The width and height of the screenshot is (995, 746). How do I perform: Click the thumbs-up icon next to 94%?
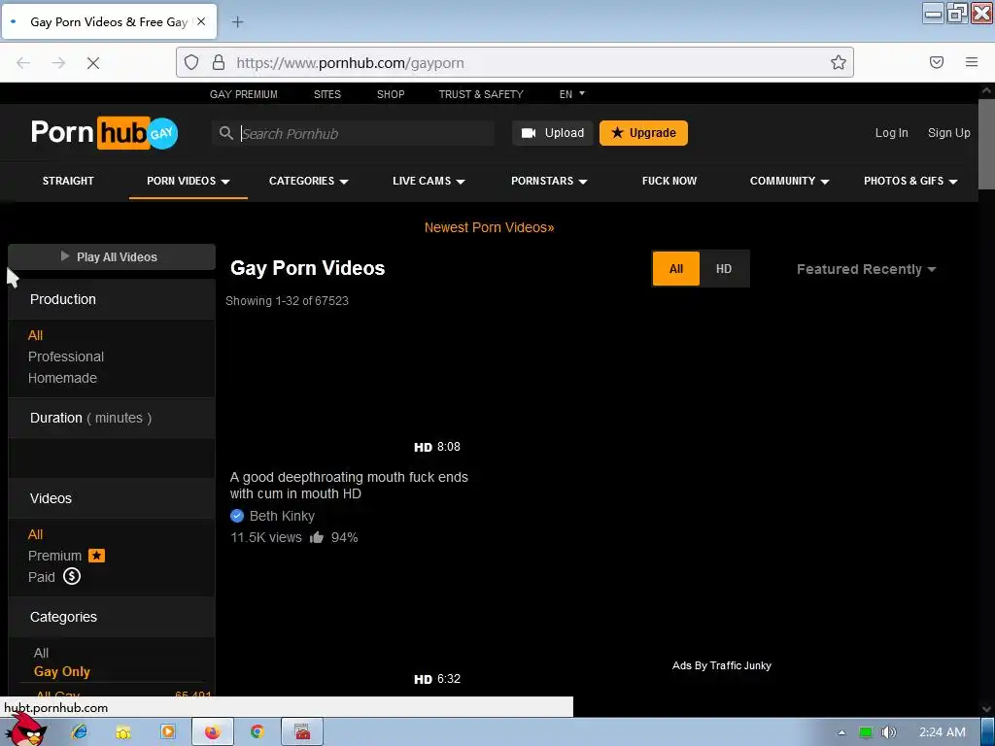point(317,538)
